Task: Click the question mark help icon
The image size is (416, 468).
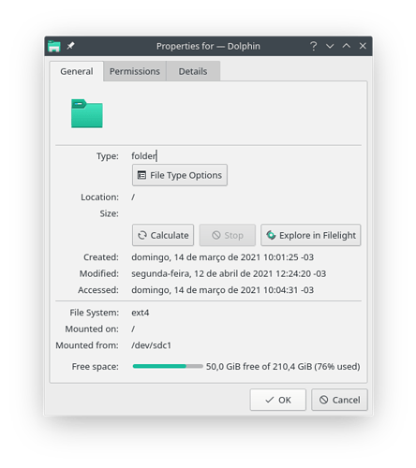Action: point(314,46)
